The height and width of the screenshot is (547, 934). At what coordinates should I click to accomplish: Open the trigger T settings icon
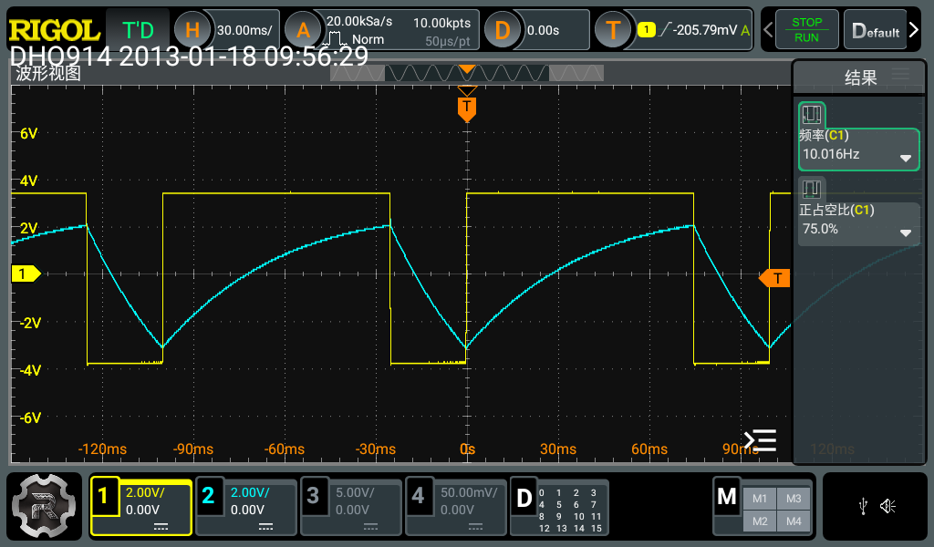(x=613, y=30)
